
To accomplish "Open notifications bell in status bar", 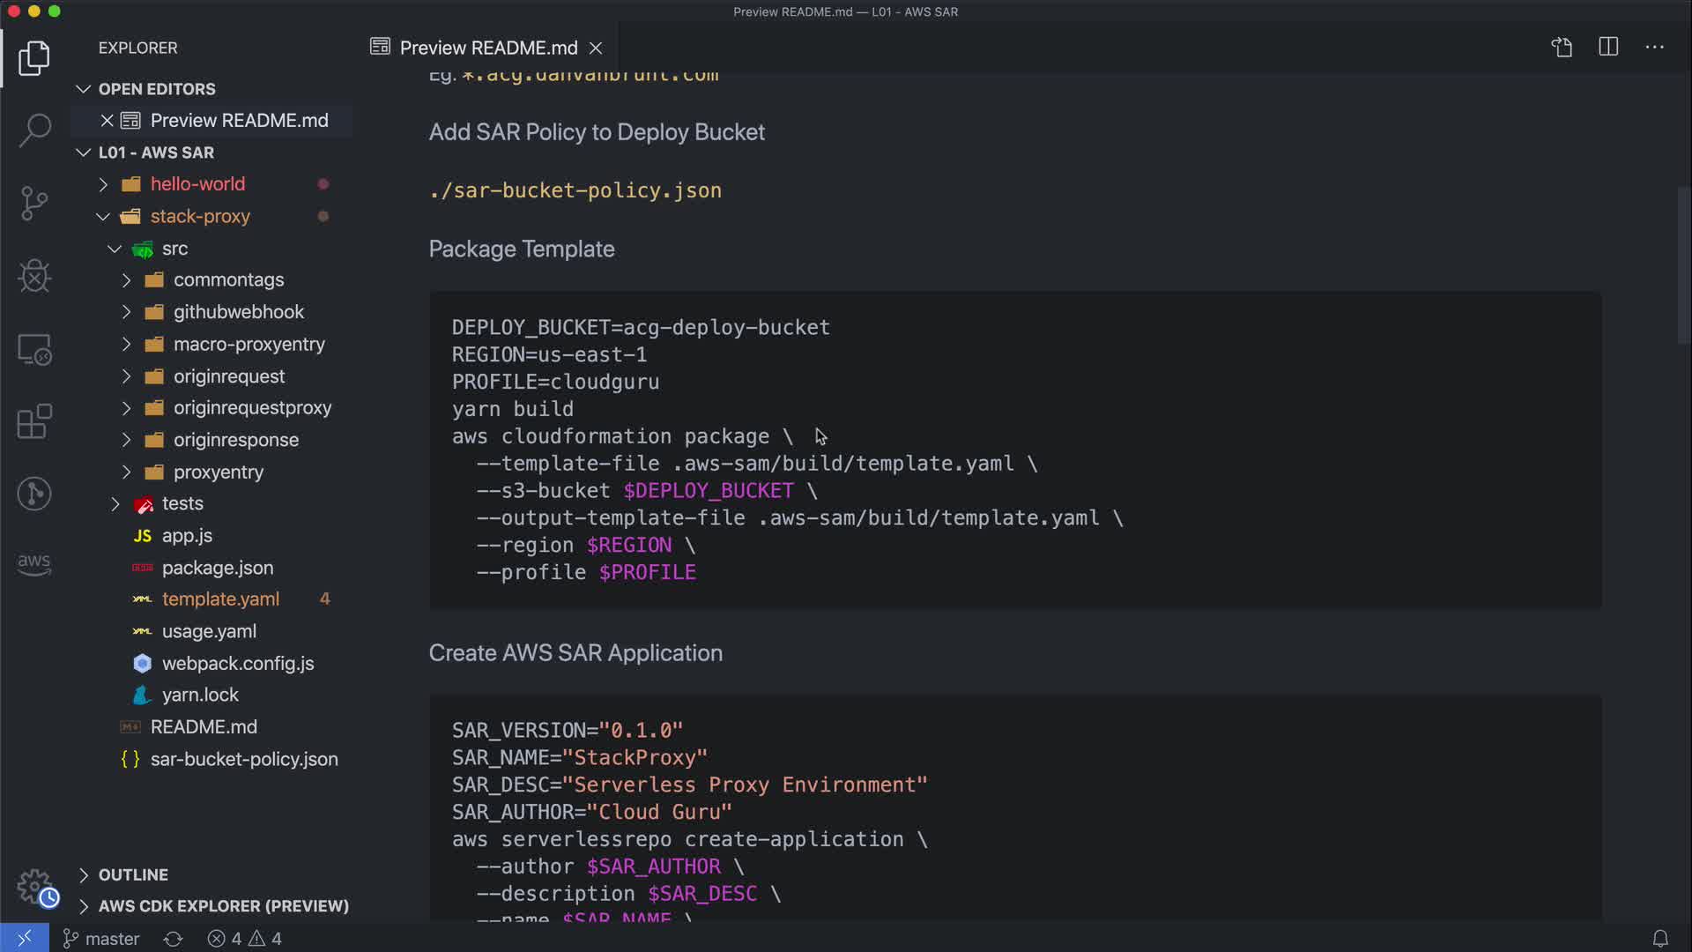I will pos(1660,939).
